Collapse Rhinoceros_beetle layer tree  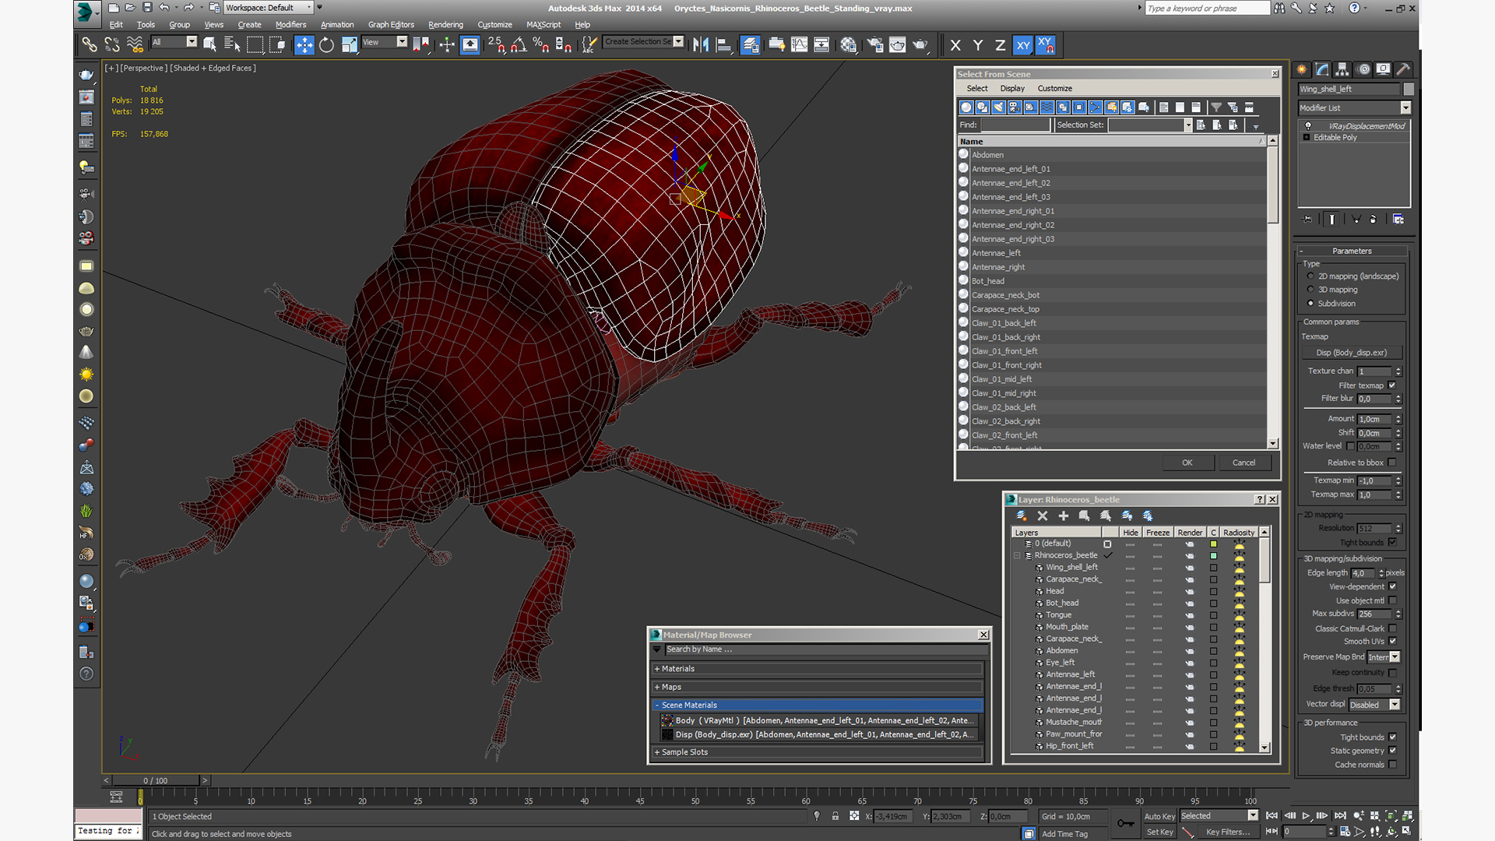click(1017, 555)
